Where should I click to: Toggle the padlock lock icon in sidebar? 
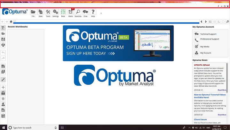click(3, 93)
